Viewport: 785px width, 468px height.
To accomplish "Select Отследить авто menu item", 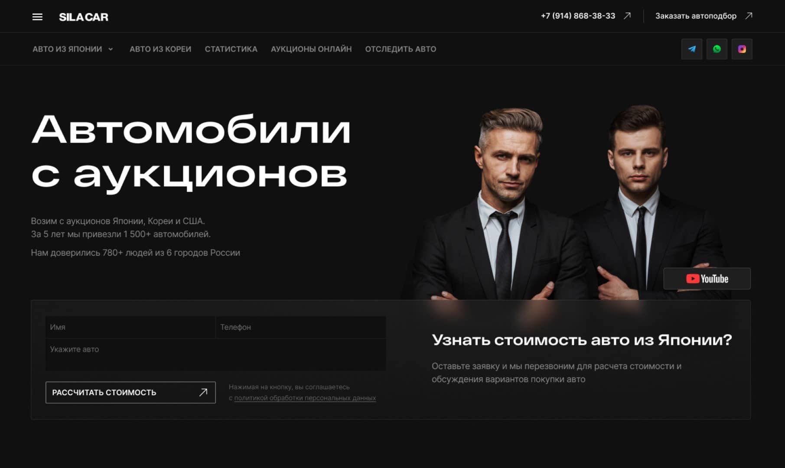I will pyautogui.click(x=401, y=49).
